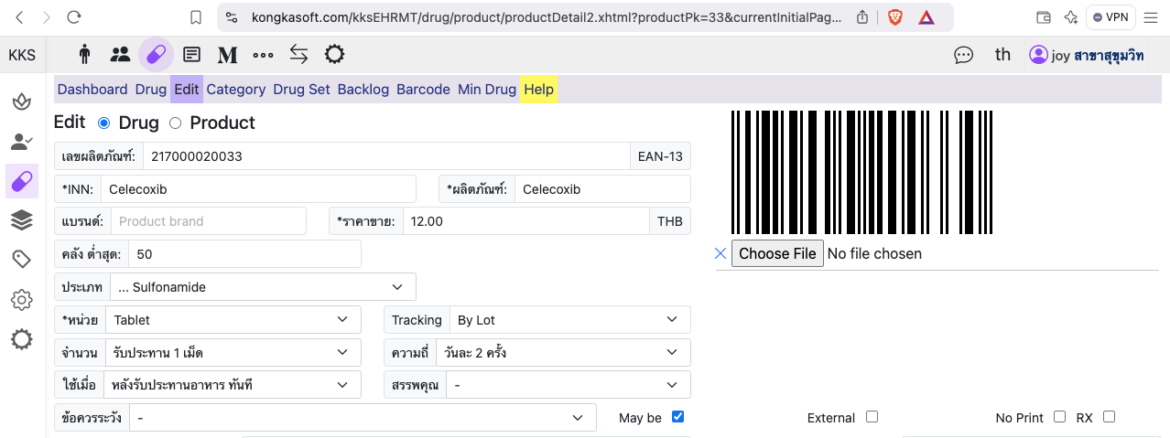Open the Min Drug tab
The image size is (1170, 438).
click(x=487, y=89)
